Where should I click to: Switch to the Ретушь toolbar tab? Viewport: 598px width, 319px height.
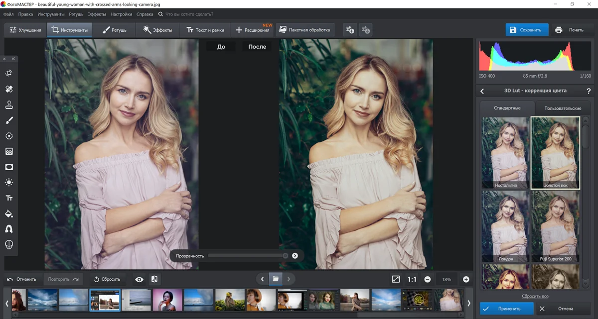115,30
